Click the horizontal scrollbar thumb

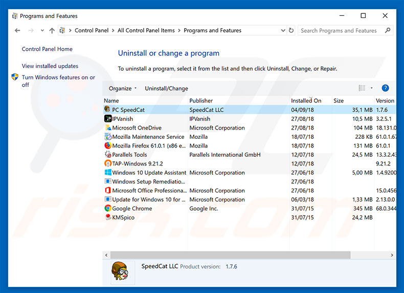pyautogui.click(x=230, y=255)
